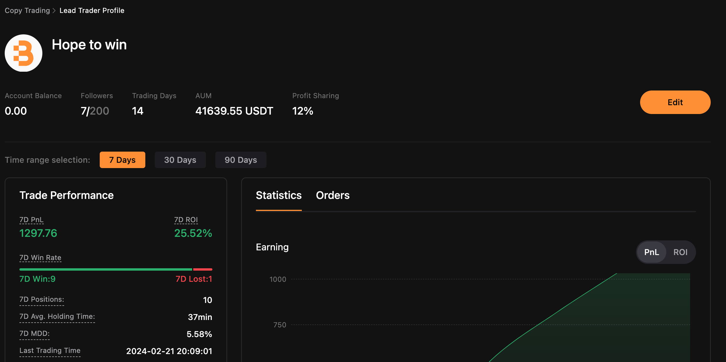Screen dimensions: 726x362
Task: Click the 7/200 followers value
Action: point(95,111)
